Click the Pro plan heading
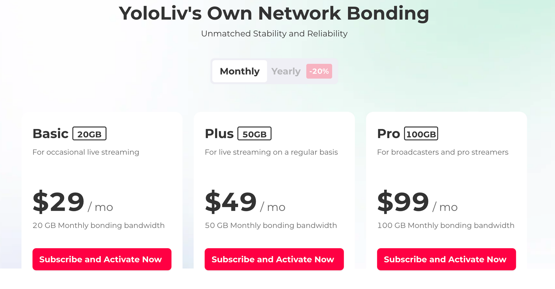 pyautogui.click(x=389, y=134)
